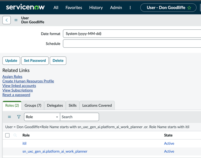Open the Roles list hamburger menu
Screen dimensions: 201x158
tap(10, 117)
